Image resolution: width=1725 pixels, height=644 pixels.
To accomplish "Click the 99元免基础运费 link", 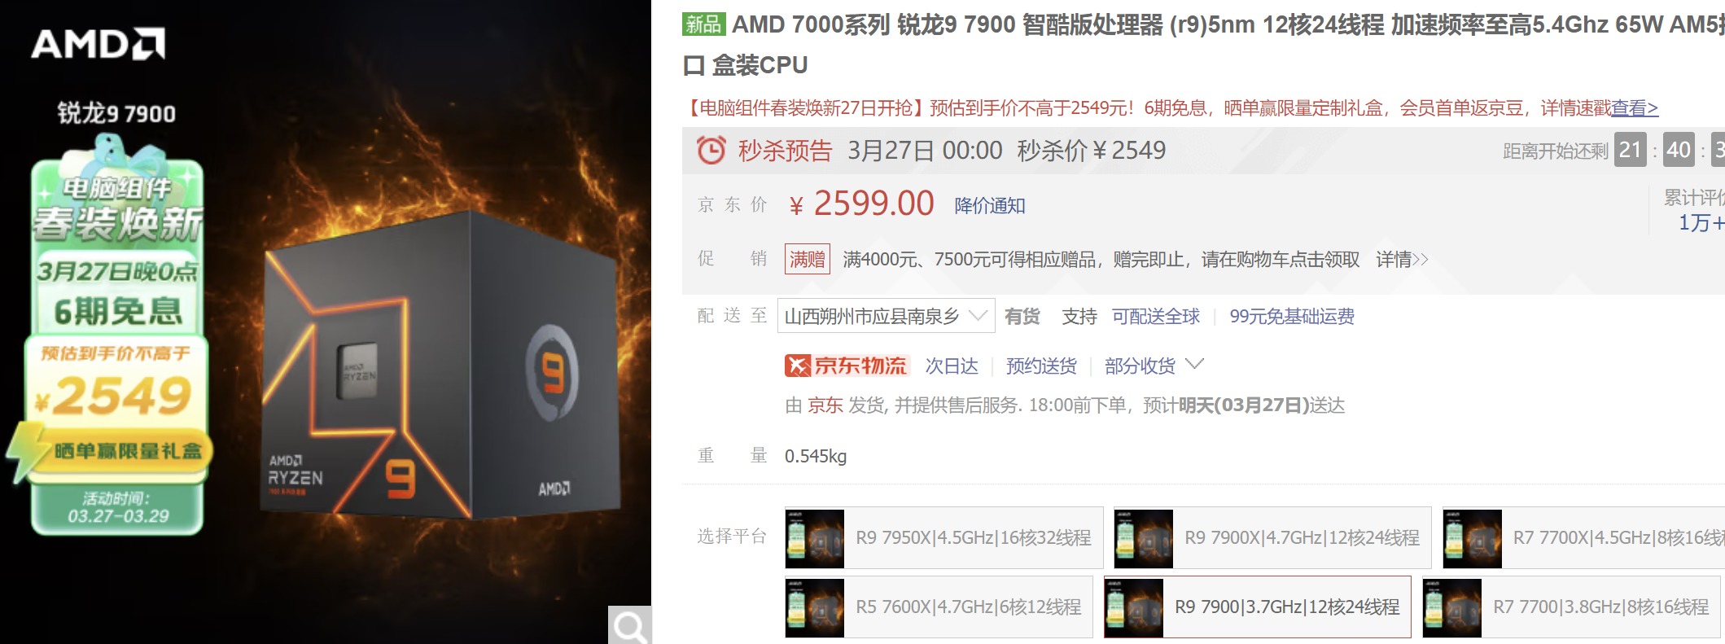I will tap(1292, 317).
